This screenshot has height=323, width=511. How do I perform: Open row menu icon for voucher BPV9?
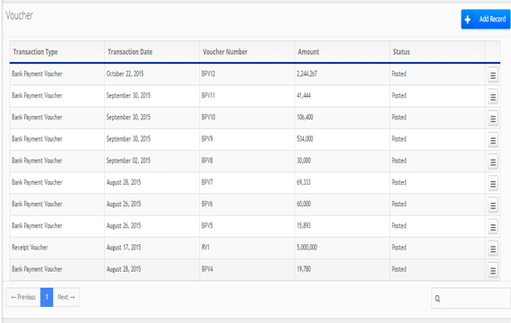point(493,140)
